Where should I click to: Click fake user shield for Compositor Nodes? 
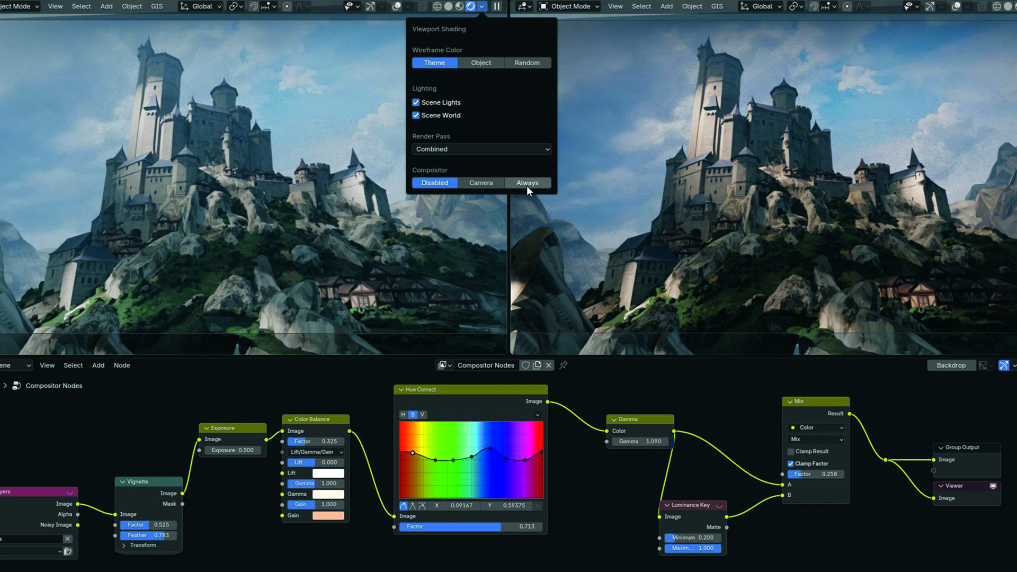point(525,365)
